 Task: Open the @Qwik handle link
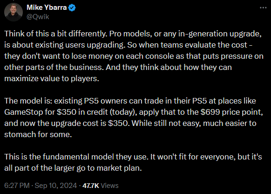point(38,17)
